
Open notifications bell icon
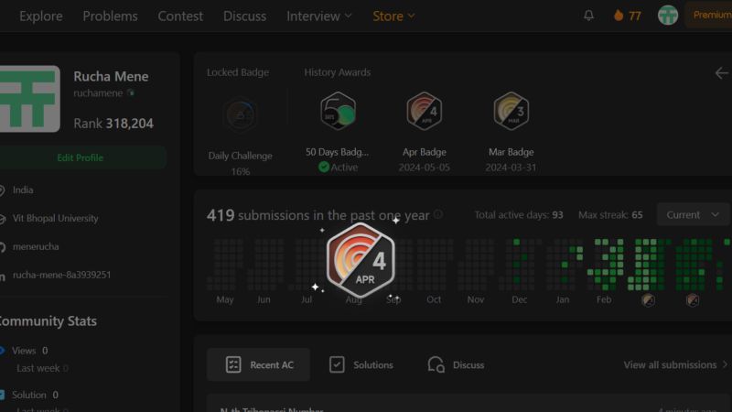click(588, 16)
